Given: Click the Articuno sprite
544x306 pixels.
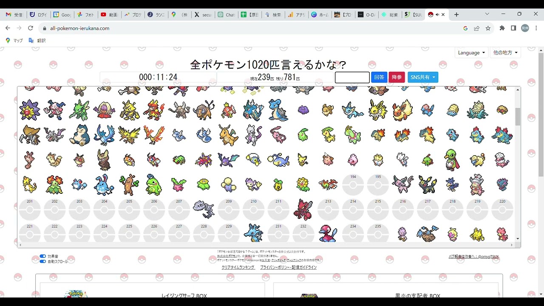Looking at the screenshot, I should [104, 135].
